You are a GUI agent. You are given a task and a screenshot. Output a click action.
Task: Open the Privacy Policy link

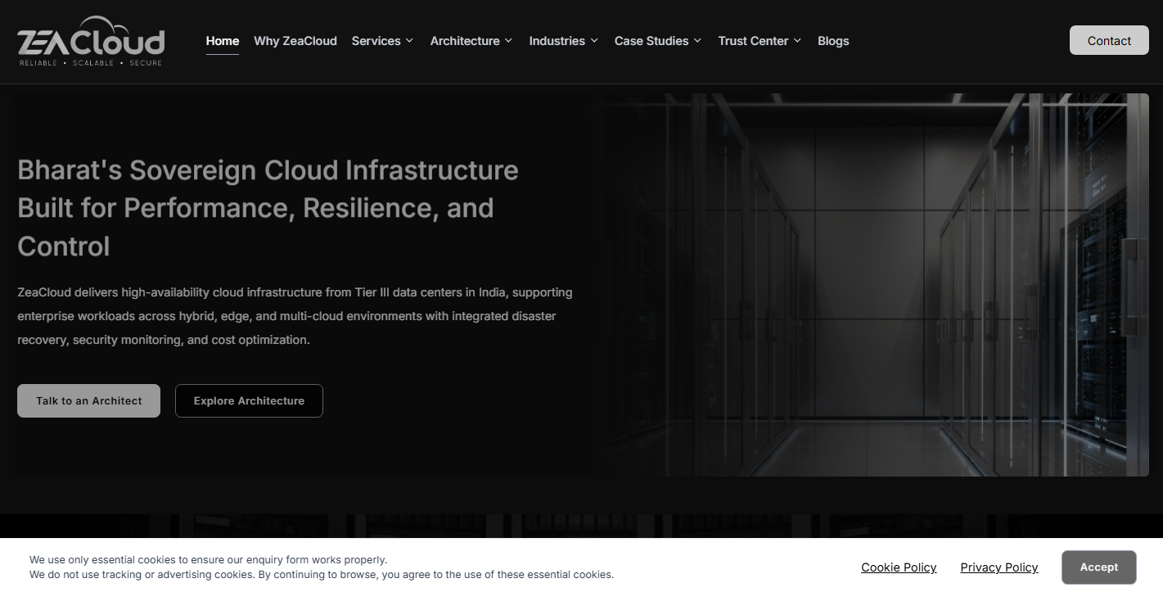pyautogui.click(x=999, y=567)
